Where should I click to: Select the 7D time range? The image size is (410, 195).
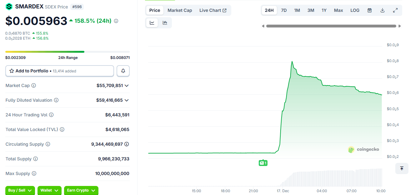pos(284,10)
